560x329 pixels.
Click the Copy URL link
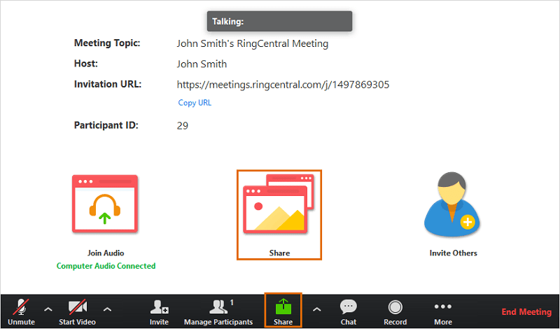point(195,103)
